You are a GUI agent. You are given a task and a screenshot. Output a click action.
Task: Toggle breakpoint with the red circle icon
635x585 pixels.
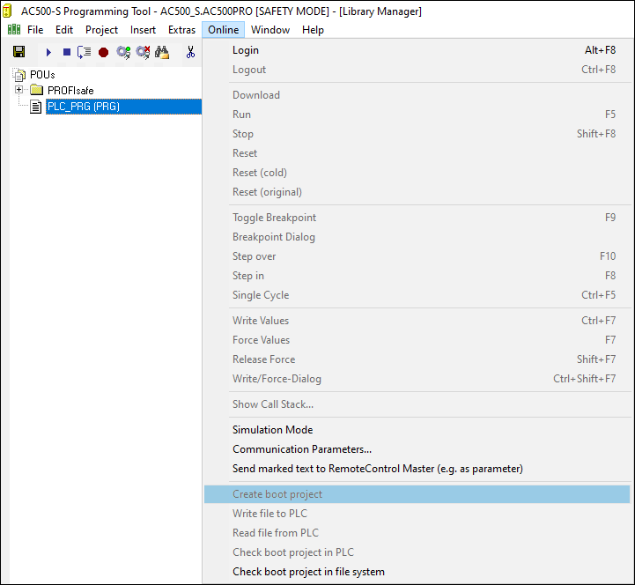click(103, 52)
